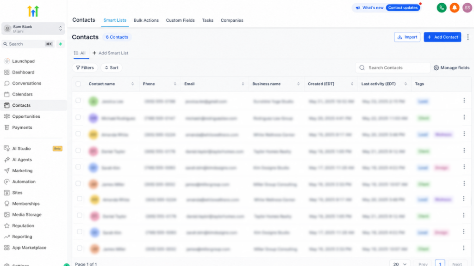
Task: Click the green phone dialer icon
Action: [x=442, y=7]
